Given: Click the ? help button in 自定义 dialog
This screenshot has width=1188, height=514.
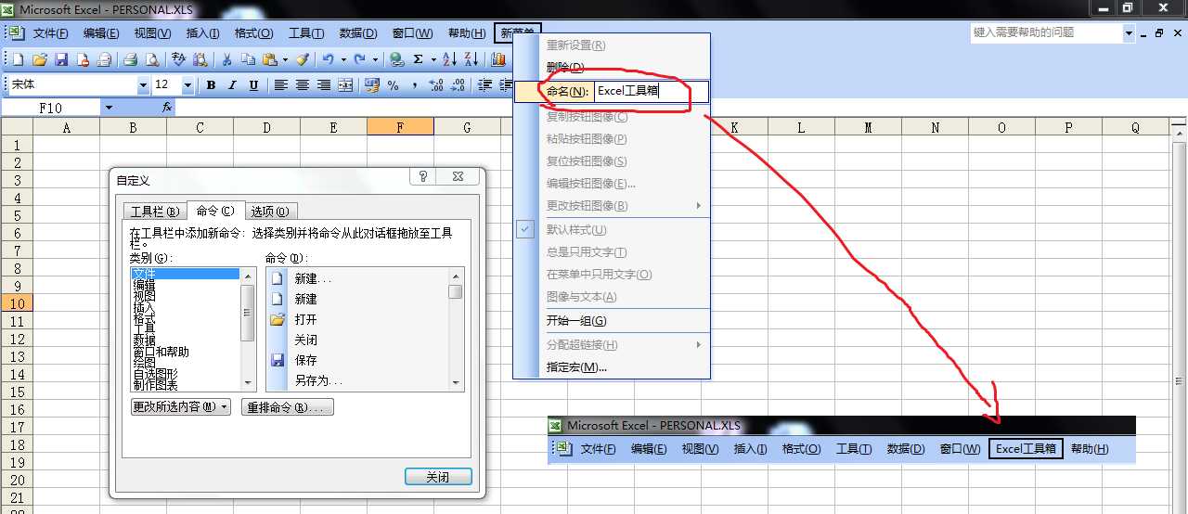Looking at the screenshot, I should click(422, 176).
